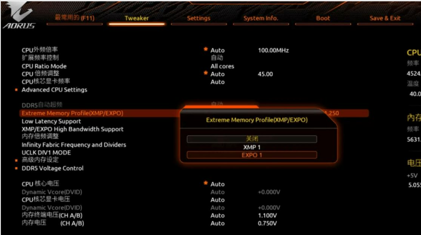Click the star icon beside CPU外频倍率 Auto
421x235 pixels.
tap(206, 49)
